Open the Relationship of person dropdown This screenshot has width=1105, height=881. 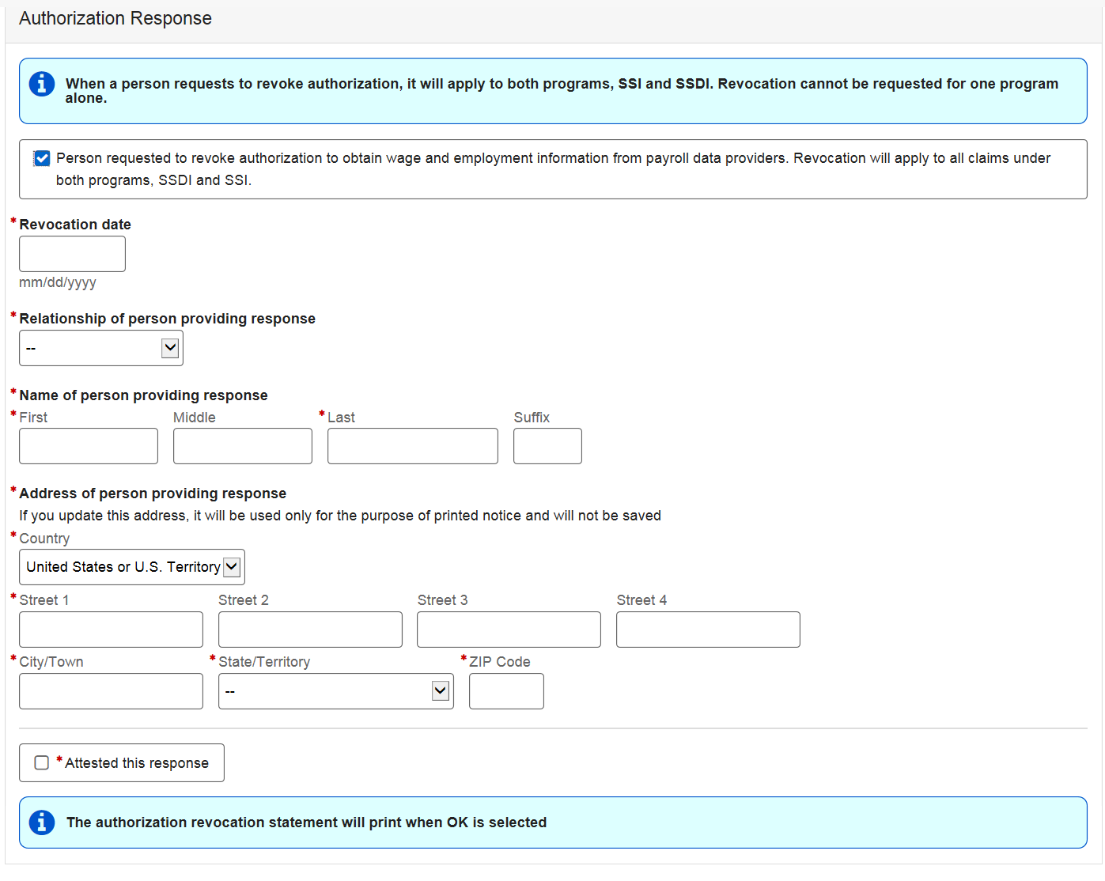click(101, 348)
